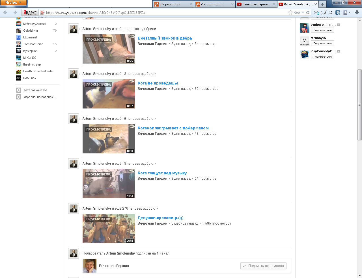Click the Яндекс button in the toolbar
Image resolution: width=362 pixels, height=278 pixels.
click(x=30, y=12)
